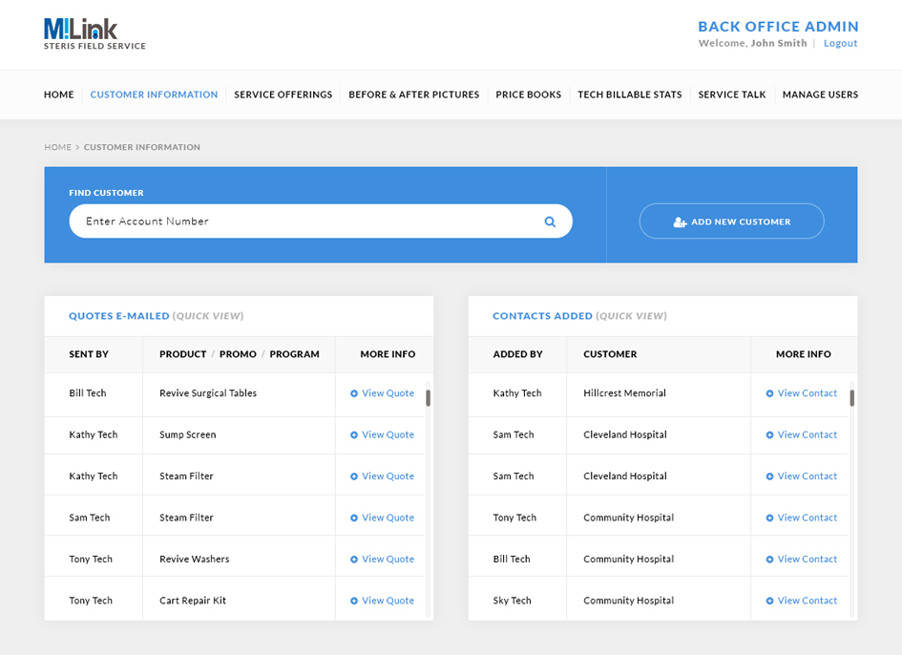Click the add-user icon on ADD NEW CUSTOMER
902x655 pixels.
click(679, 221)
